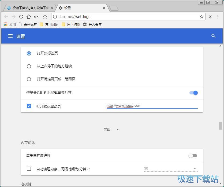224x187 pixels.
Task: Select the 打开新标签页 radio option
Action: click(29, 53)
